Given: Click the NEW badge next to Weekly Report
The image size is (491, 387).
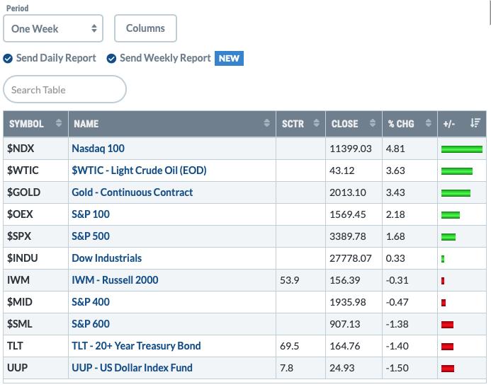Looking at the screenshot, I should click(x=229, y=59).
